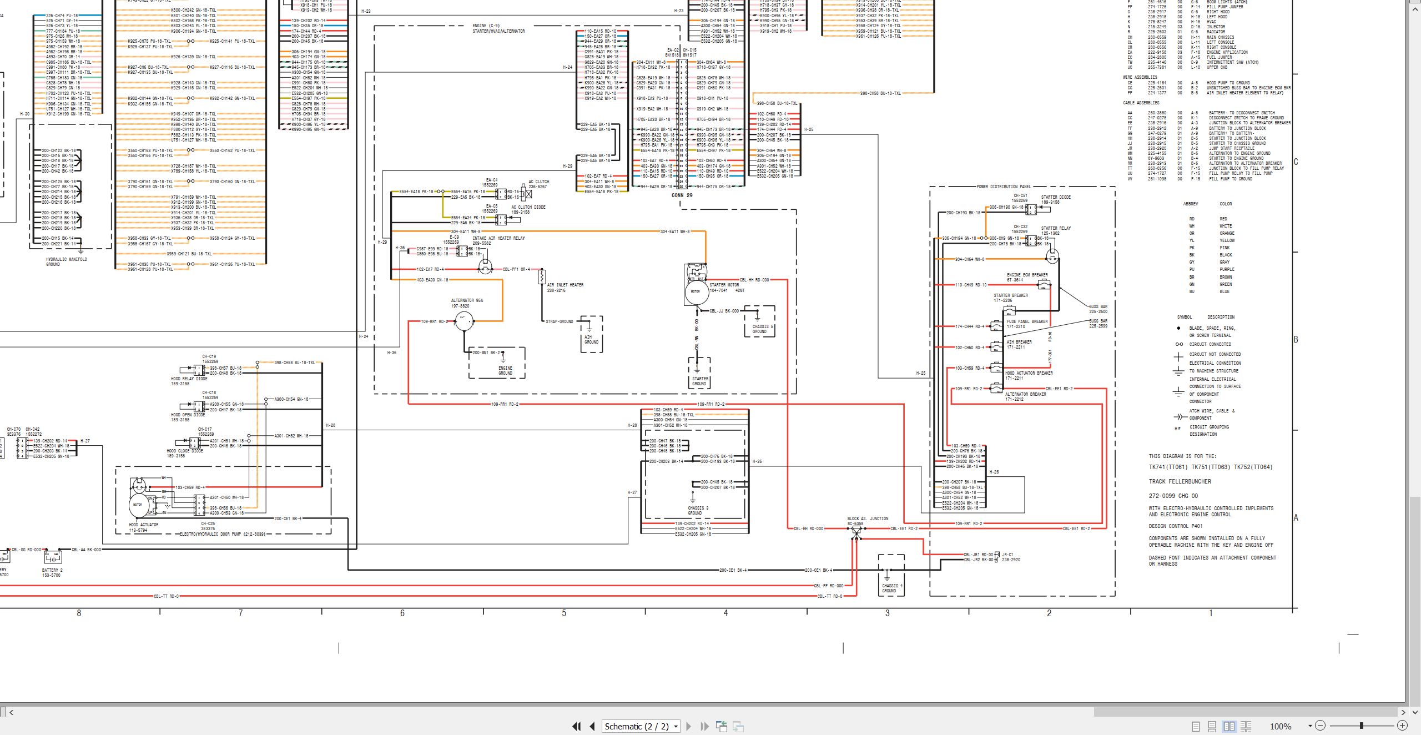Click the zoom slider handle

[1362, 726]
